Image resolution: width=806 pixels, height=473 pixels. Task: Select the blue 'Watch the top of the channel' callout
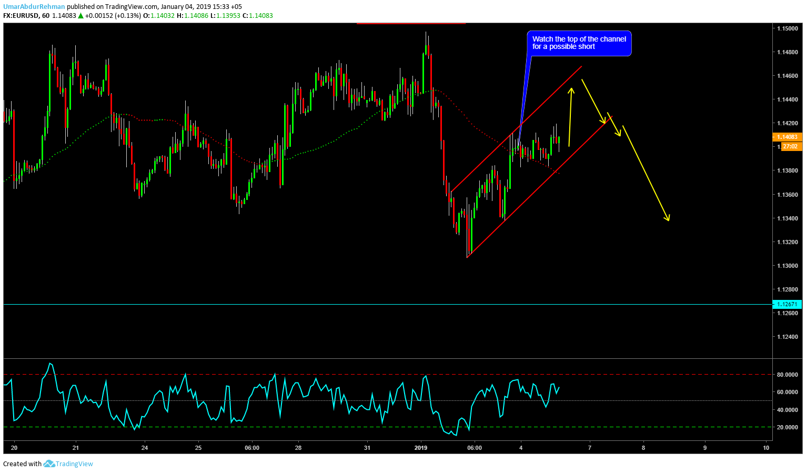point(579,43)
